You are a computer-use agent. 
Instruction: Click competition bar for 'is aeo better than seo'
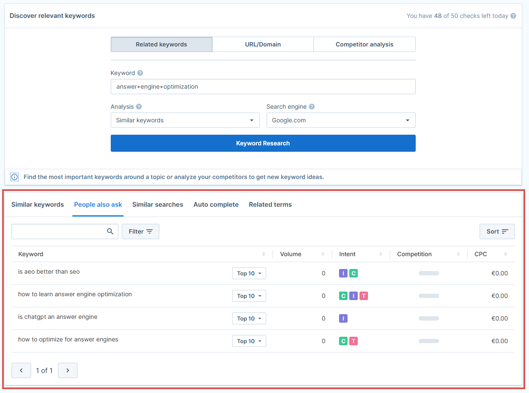[429, 273]
